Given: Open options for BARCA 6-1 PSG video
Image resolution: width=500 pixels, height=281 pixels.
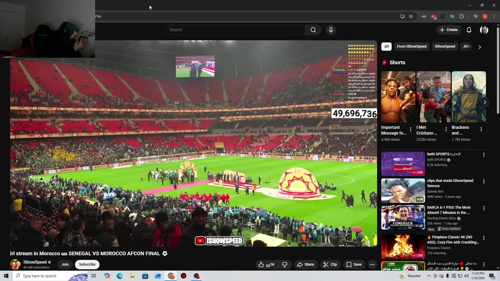Looking at the screenshot, I should tap(484, 208).
